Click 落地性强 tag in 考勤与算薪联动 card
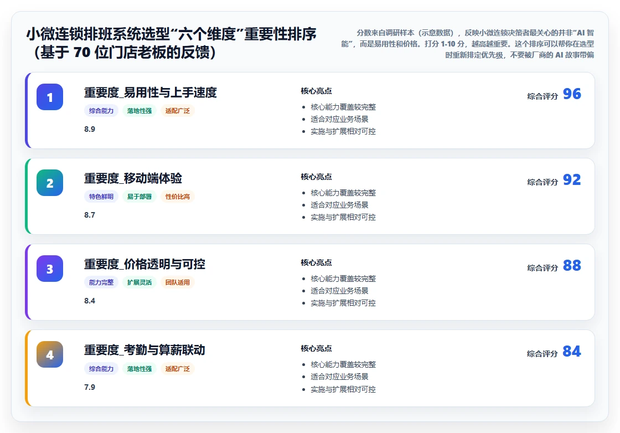Viewport: 620px width, 433px height. (139, 369)
